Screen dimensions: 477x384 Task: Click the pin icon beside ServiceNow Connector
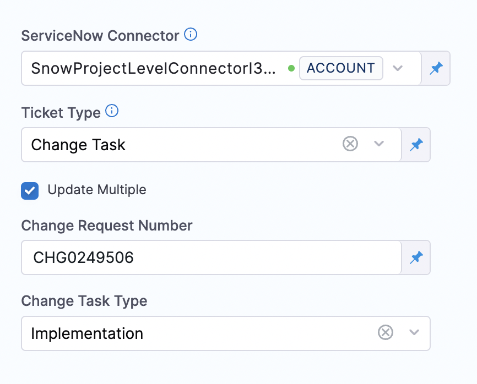click(x=436, y=68)
